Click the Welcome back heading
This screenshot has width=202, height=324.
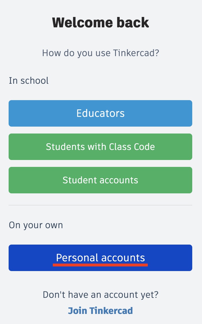pyautogui.click(x=100, y=23)
